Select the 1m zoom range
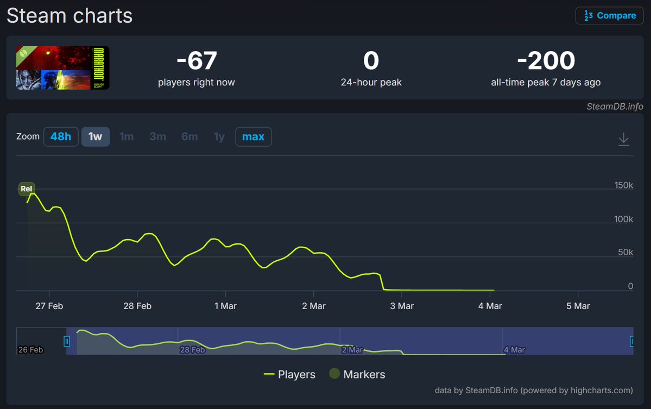Screen dimensions: 651x409 pyautogui.click(x=127, y=136)
